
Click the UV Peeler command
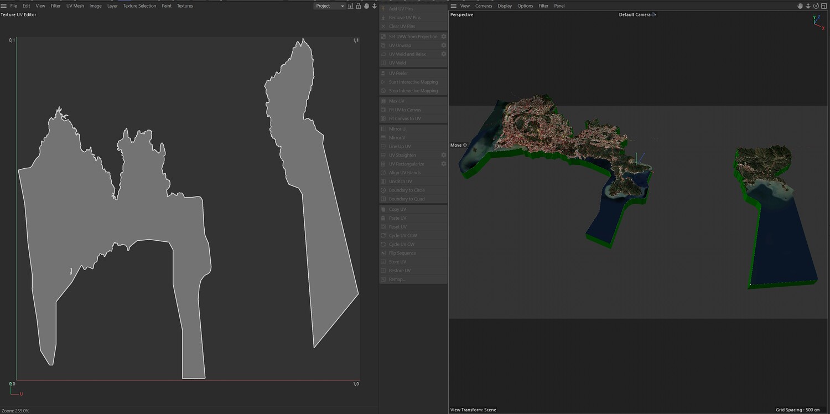point(413,73)
